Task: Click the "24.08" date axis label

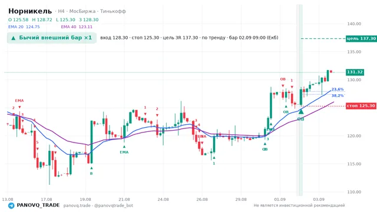Action: tap(163, 199)
